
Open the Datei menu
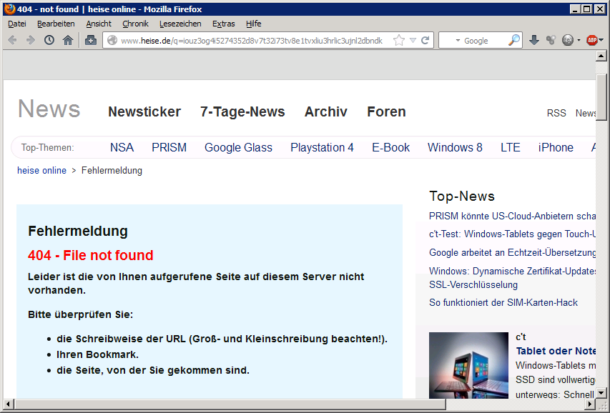[17, 24]
